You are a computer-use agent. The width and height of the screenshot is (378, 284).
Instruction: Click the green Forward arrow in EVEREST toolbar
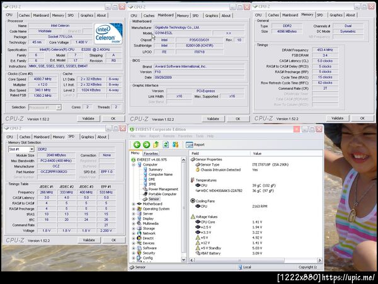pos(146,145)
